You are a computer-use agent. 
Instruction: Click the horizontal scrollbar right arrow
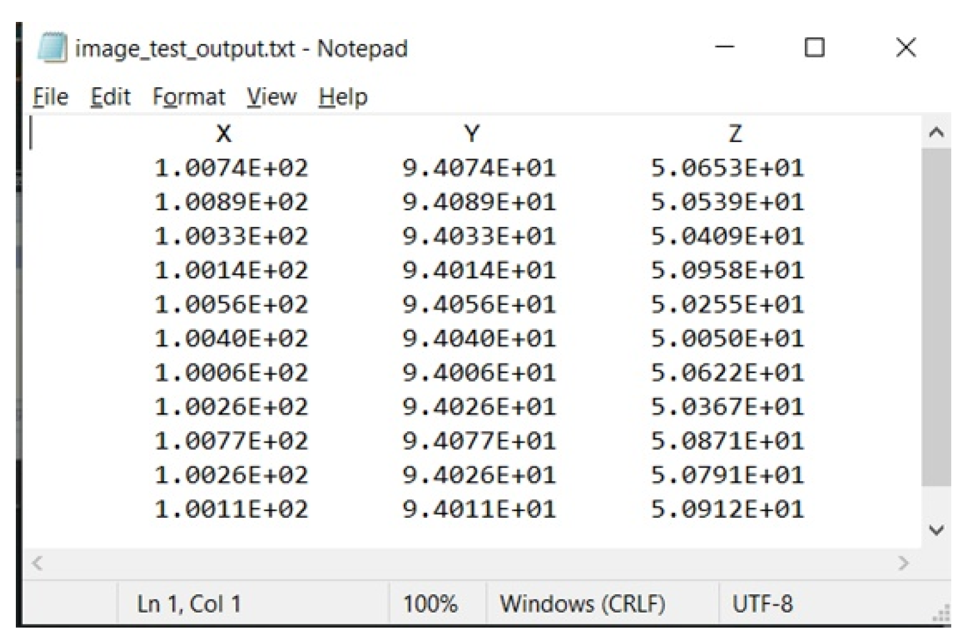904,563
